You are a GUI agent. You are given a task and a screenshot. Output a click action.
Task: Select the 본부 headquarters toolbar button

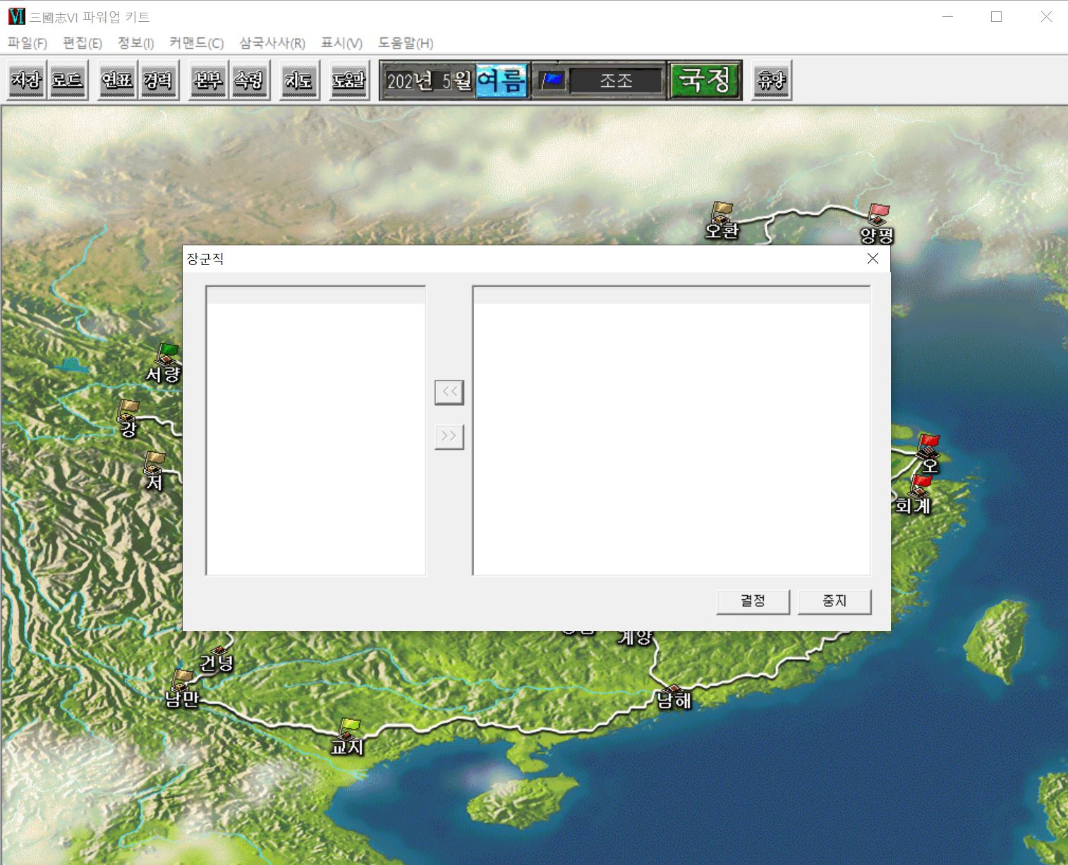[x=208, y=80]
